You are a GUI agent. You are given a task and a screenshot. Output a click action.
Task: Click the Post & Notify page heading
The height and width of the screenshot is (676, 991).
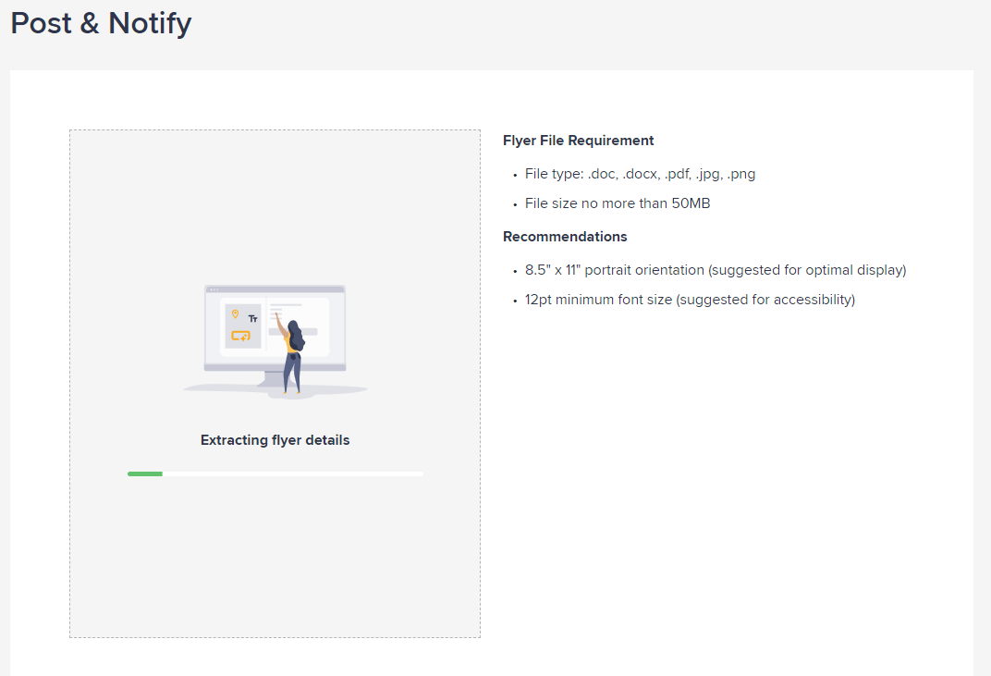pos(101,23)
